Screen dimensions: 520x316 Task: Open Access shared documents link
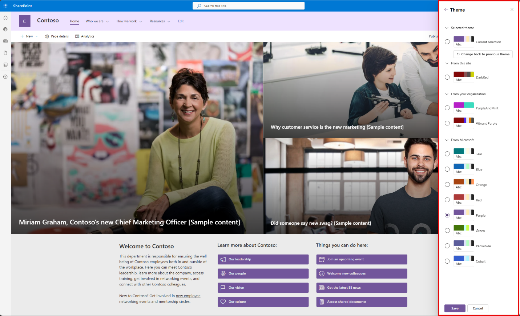pyautogui.click(x=362, y=302)
